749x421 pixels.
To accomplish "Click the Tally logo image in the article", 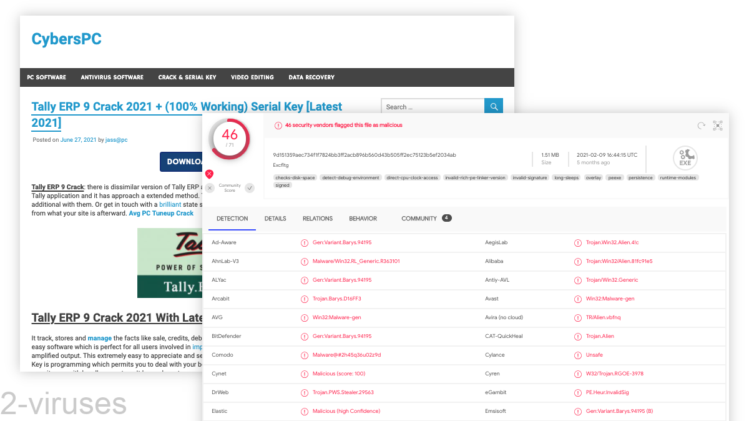I will coord(170,263).
